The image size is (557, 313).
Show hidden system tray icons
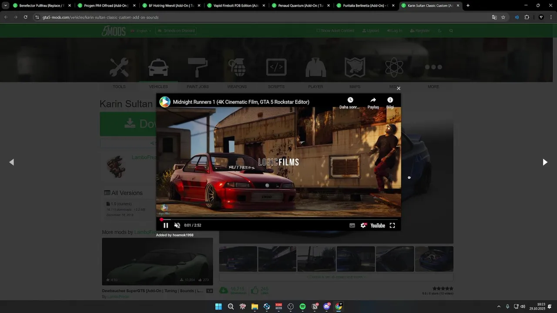tap(499, 306)
